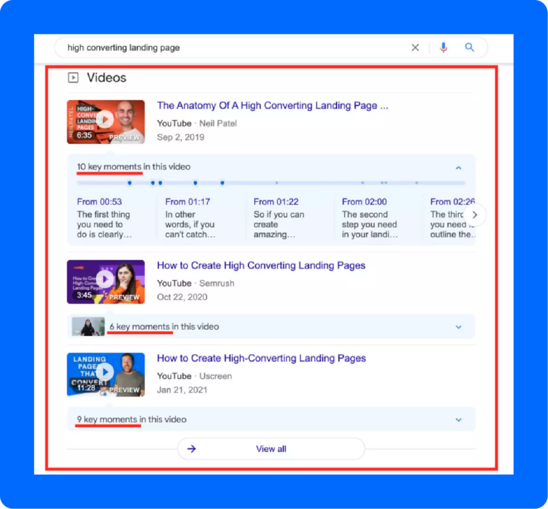Image resolution: width=548 pixels, height=509 pixels.
Task: Expand the 6 key moments panel
Action: [458, 327]
